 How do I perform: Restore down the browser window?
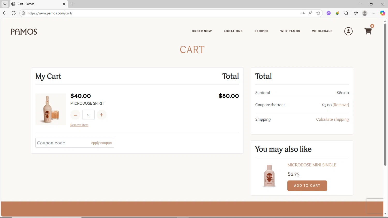coord(371,4)
